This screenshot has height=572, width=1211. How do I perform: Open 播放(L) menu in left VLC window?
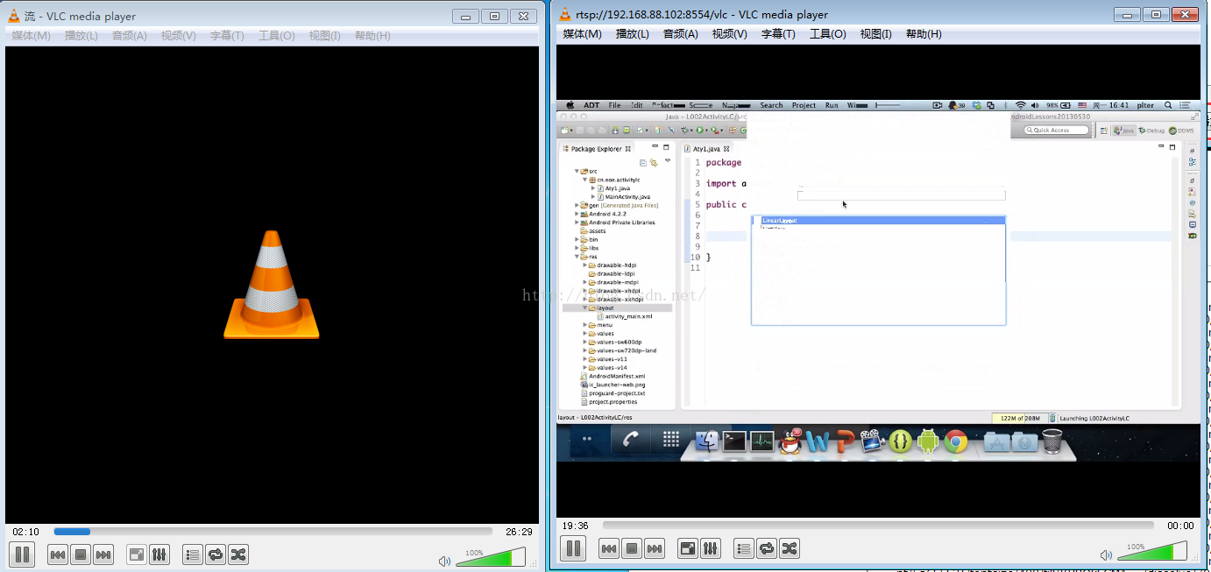pos(81,35)
